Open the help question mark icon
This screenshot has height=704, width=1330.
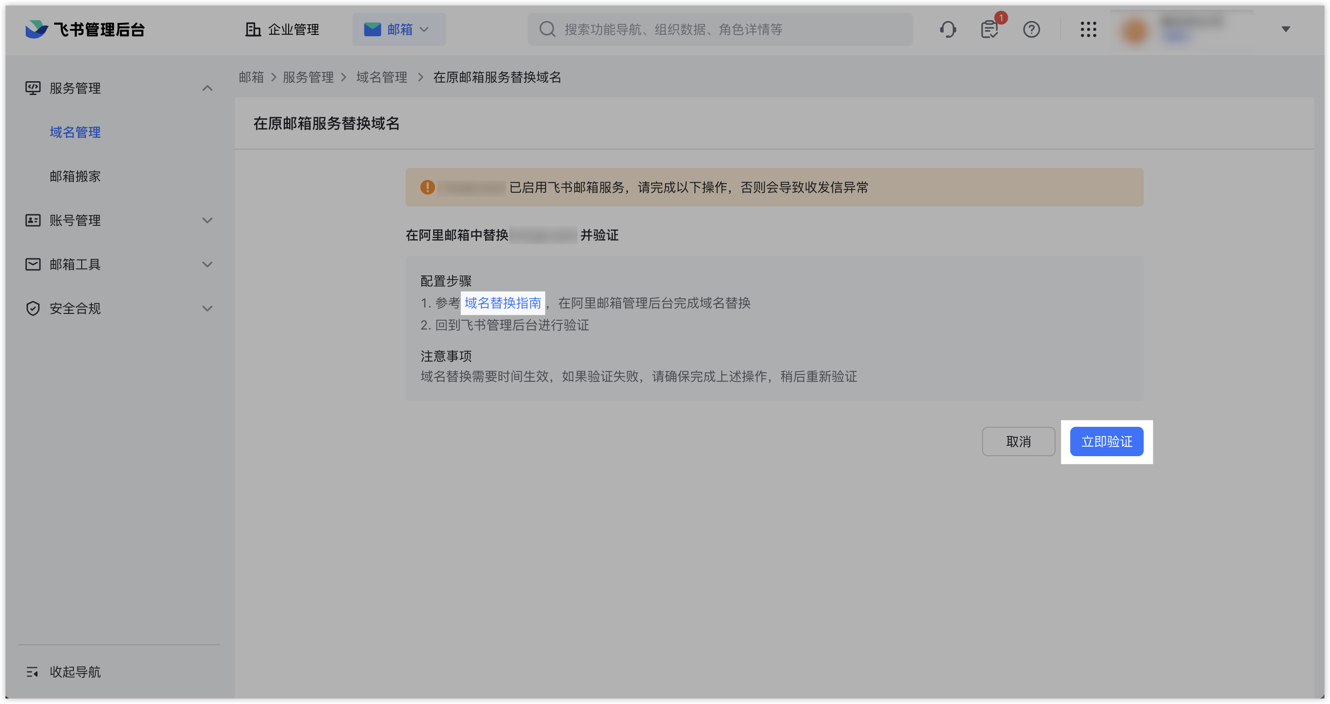pyautogui.click(x=1032, y=29)
